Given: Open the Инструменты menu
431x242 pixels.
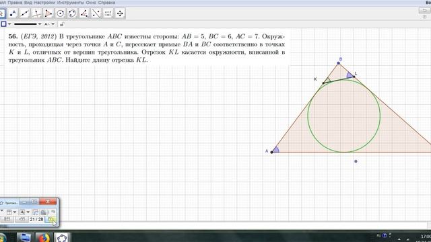Looking at the screenshot, I should (x=70, y=3).
